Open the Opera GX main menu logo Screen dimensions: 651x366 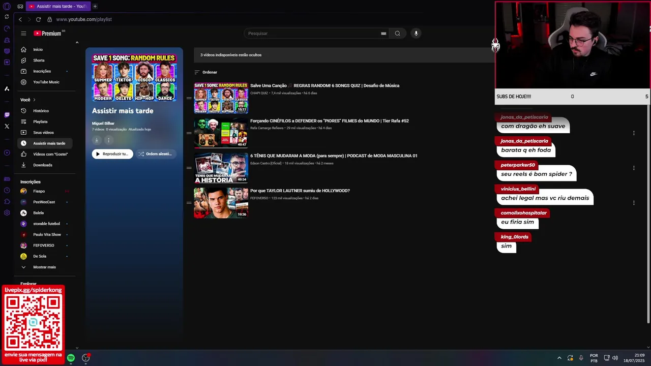coord(7,6)
